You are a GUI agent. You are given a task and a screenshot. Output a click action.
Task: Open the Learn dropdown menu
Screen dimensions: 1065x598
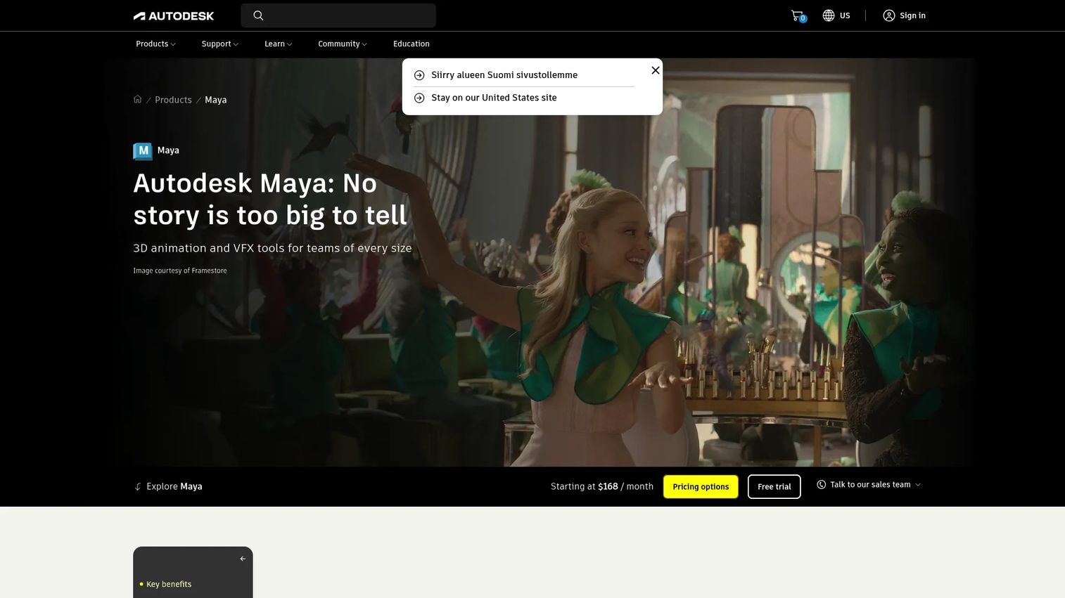click(279, 44)
